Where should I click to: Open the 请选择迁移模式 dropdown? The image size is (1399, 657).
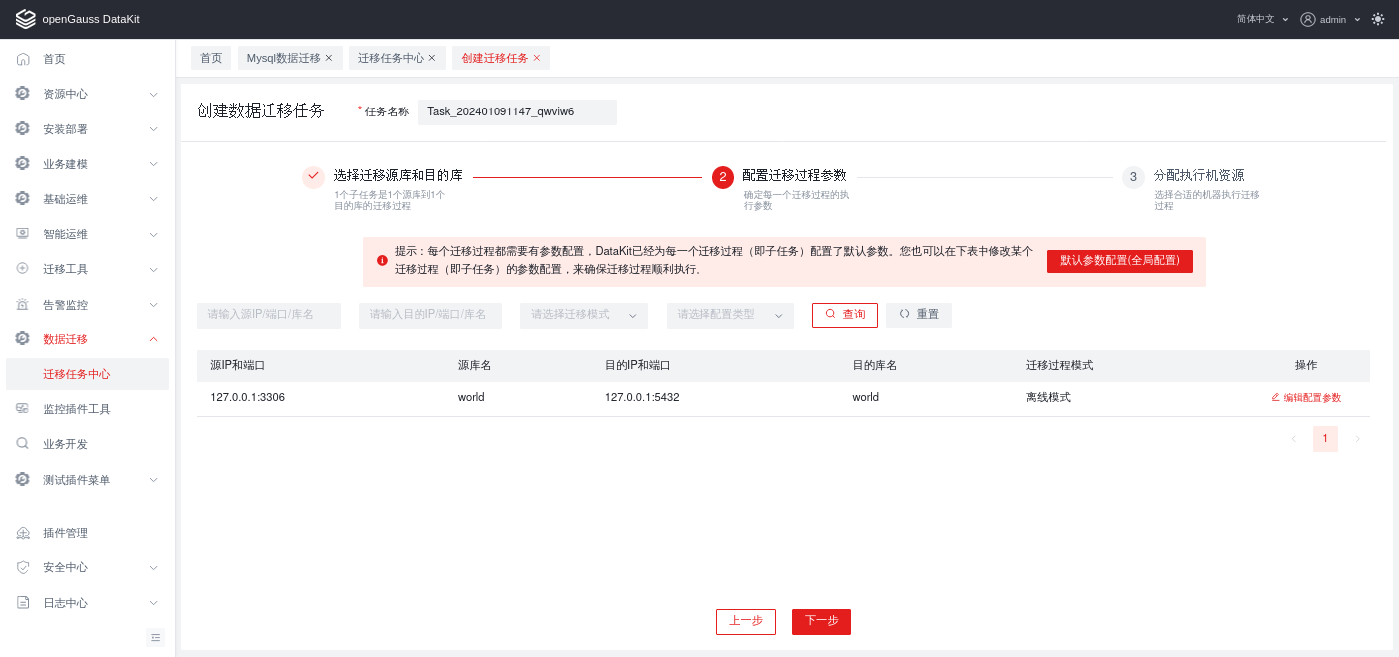[583, 315]
